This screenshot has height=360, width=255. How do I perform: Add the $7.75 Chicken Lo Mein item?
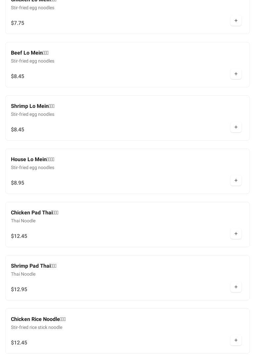tap(236, 21)
